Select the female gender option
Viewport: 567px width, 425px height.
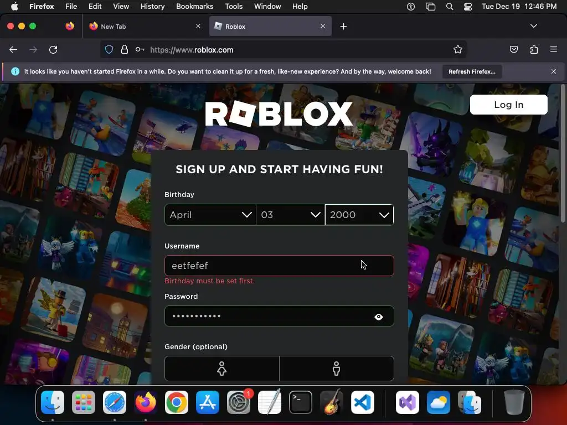221,369
